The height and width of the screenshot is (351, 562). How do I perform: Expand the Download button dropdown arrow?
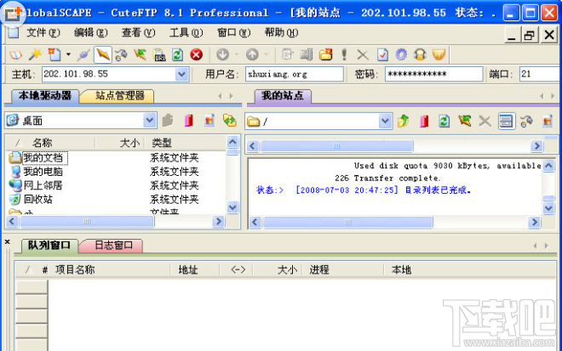[x=236, y=54]
